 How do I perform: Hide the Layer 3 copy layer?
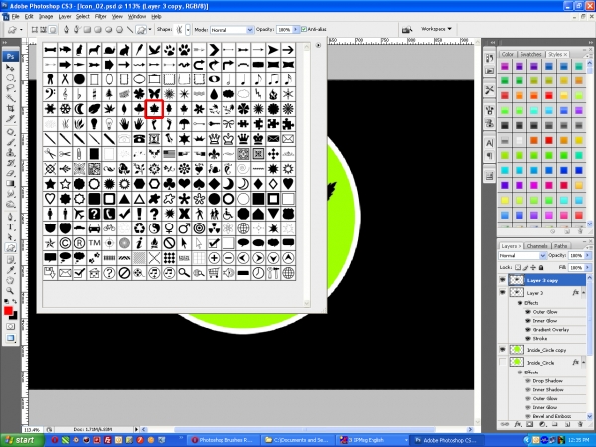click(x=502, y=280)
